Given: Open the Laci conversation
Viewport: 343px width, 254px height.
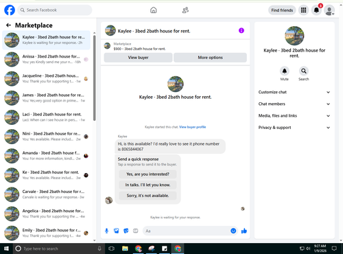Looking at the screenshot, I should (46, 117).
